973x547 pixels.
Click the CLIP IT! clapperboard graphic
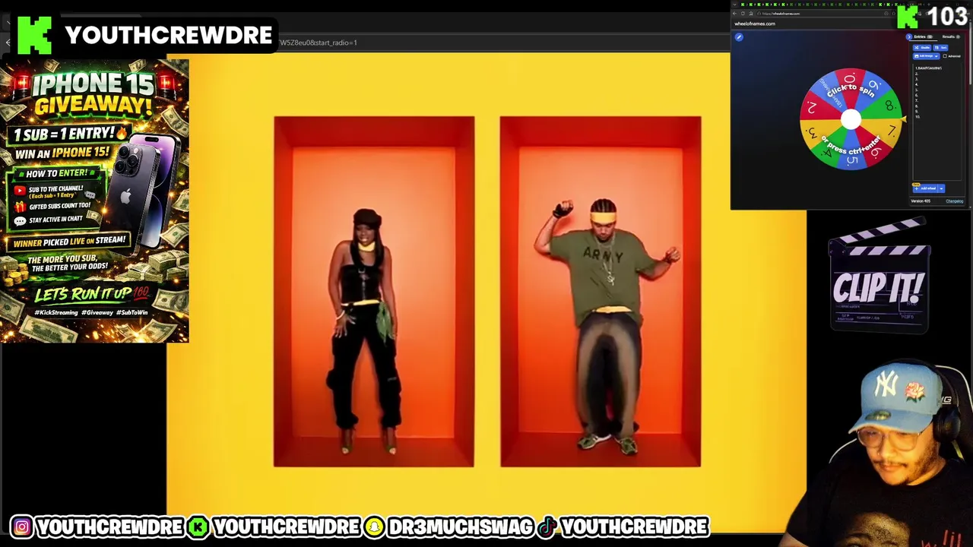[x=879, y=276]
